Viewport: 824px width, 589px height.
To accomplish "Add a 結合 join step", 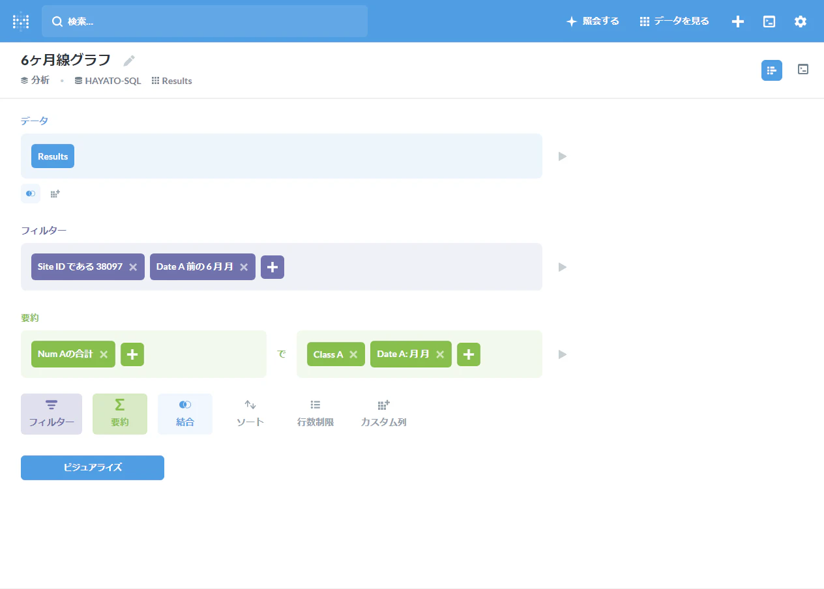I will coord(185,414).
